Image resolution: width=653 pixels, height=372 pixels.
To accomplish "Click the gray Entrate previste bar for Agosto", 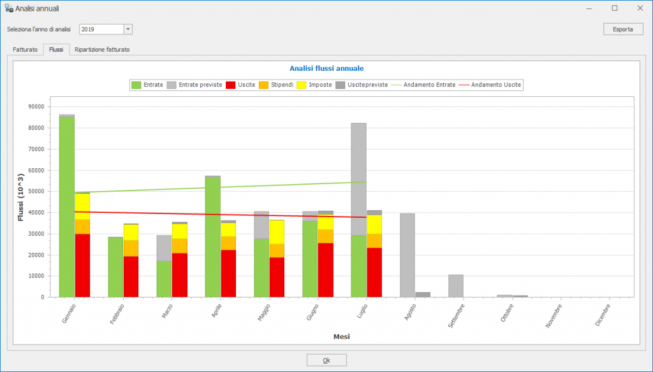I will pos(407,255).
